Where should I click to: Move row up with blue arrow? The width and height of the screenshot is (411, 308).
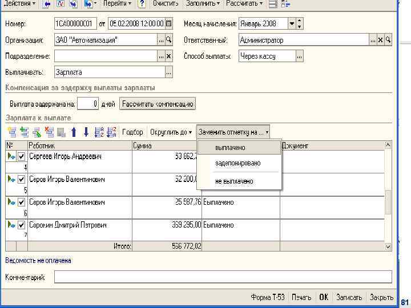(x=74, y=132)
